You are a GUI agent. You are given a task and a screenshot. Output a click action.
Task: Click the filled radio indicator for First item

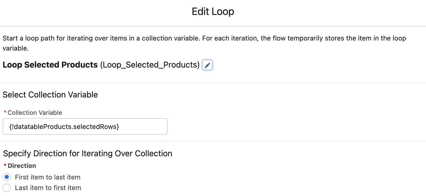pyautogui.click(x=7, y=177)
